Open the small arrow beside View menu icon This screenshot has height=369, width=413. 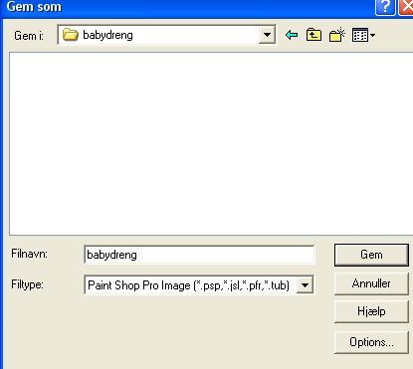click(x=372, y=35)
